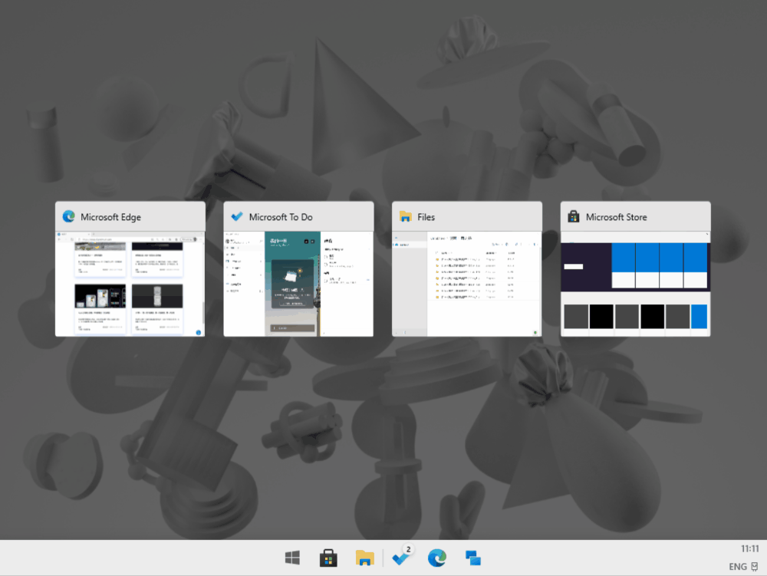Open the Start menu from the taskbar

292,558
